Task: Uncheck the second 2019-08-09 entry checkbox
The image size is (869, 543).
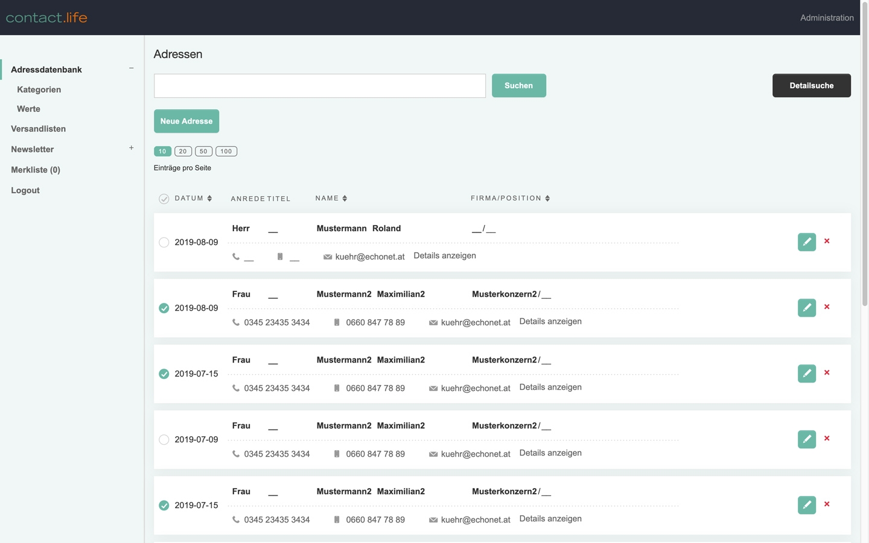Action: 164,308
